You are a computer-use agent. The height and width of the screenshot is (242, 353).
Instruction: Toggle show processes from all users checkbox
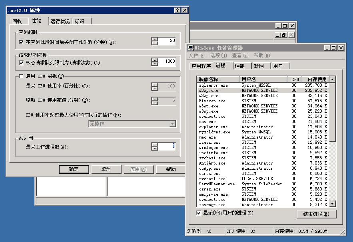(199, 213)
